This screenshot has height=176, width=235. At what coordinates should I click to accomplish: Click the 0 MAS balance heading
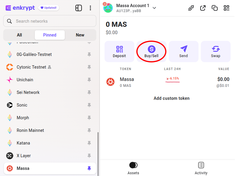(116, 24)
